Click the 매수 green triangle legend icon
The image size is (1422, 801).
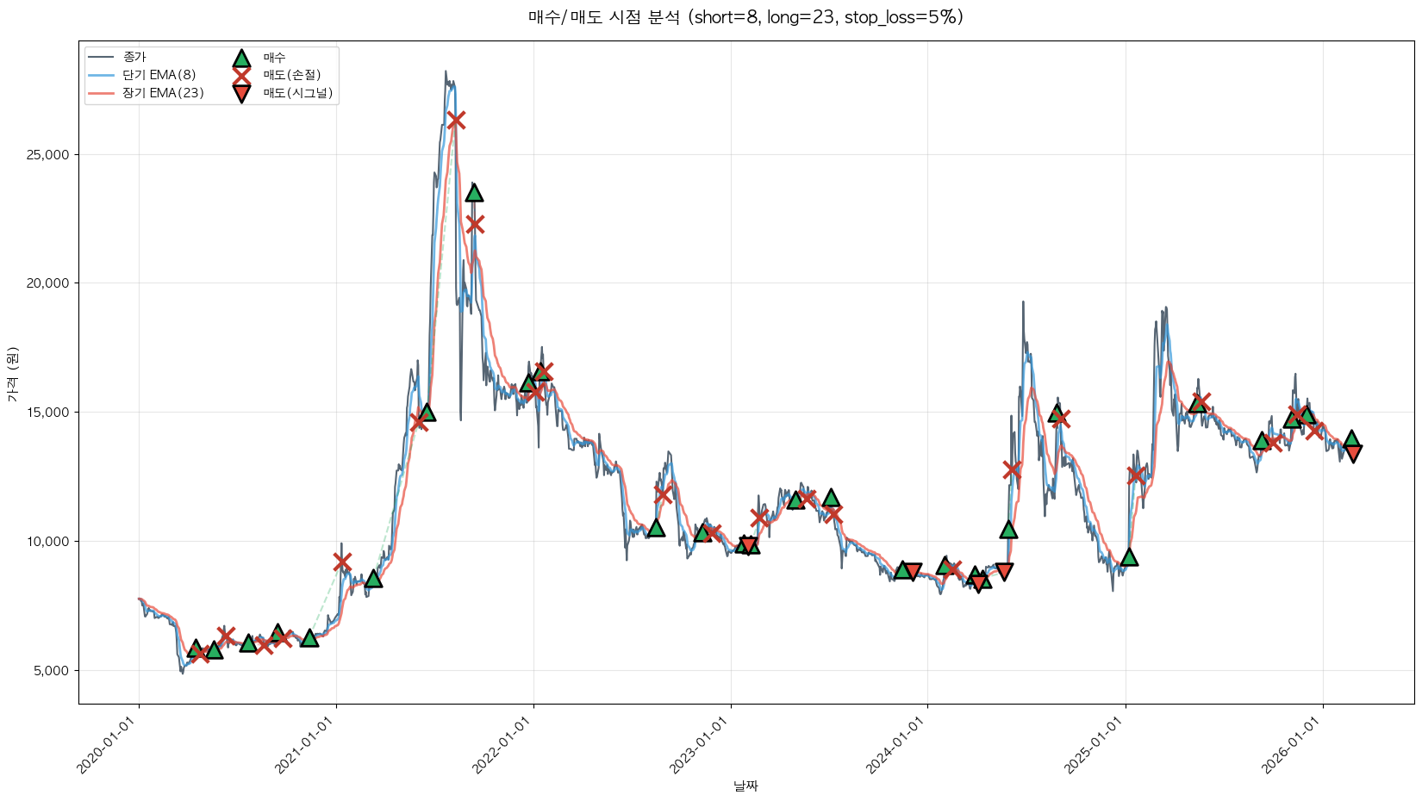tap(241, 58)
